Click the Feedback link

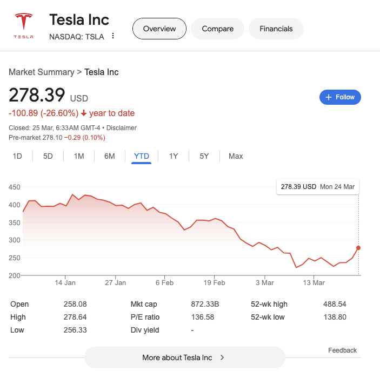pyautogui.click(x=342, y=350)
